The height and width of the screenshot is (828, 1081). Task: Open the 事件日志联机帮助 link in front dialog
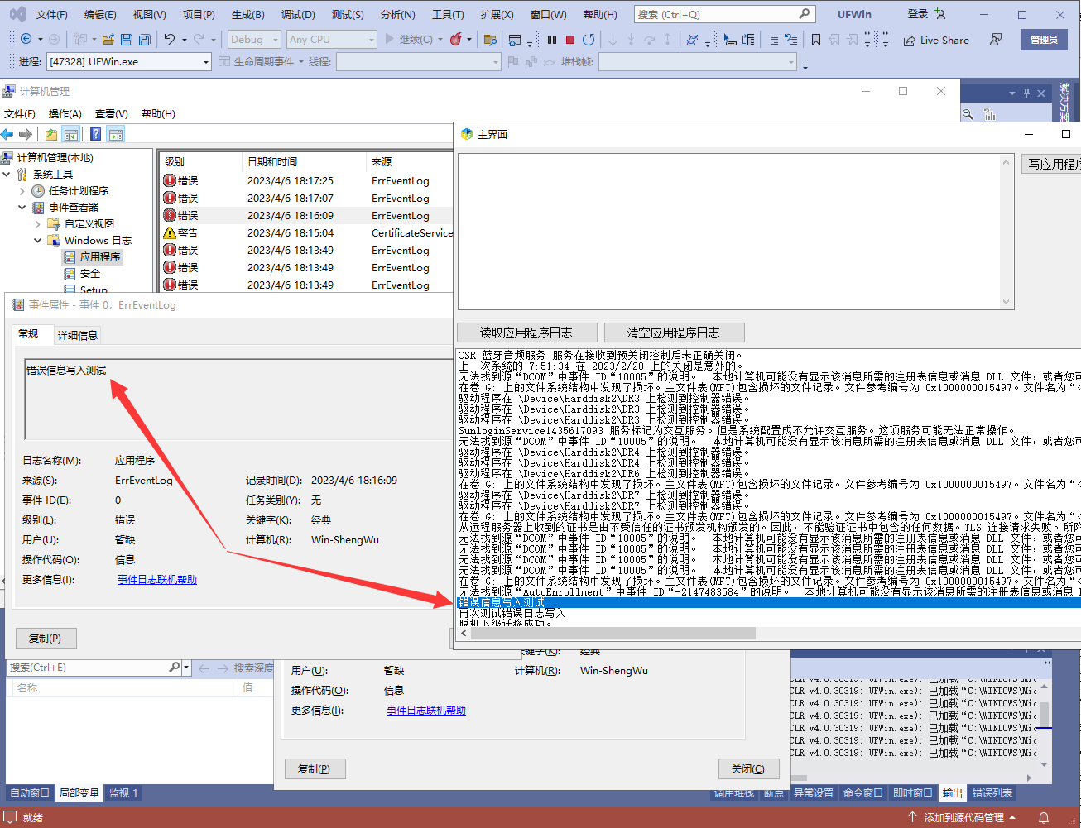pos(157,579)
